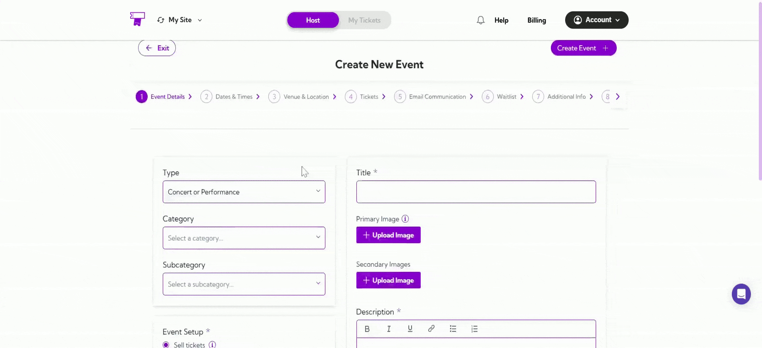Image resolution: width=762 pixels, height=348 pixels.
Task: Open the chat support bubble
Action: 741,294
